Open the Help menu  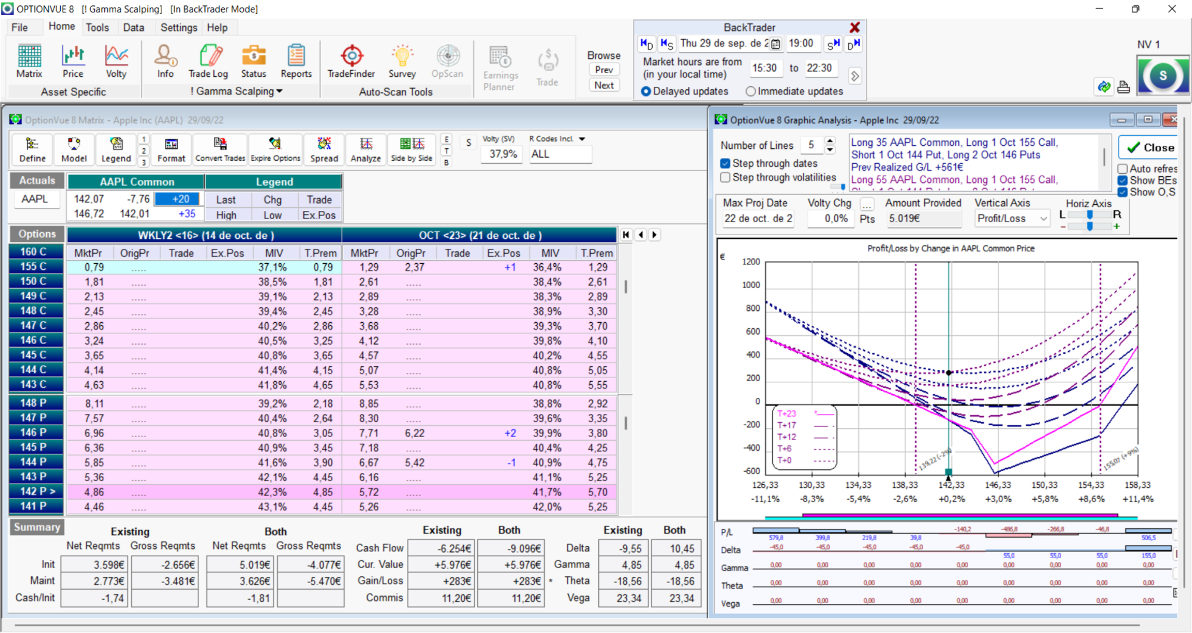217,27
